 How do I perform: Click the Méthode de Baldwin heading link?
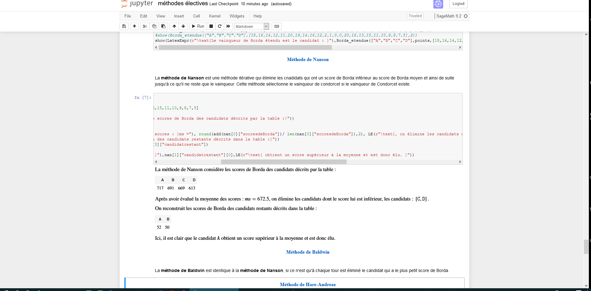coord(308,252)
